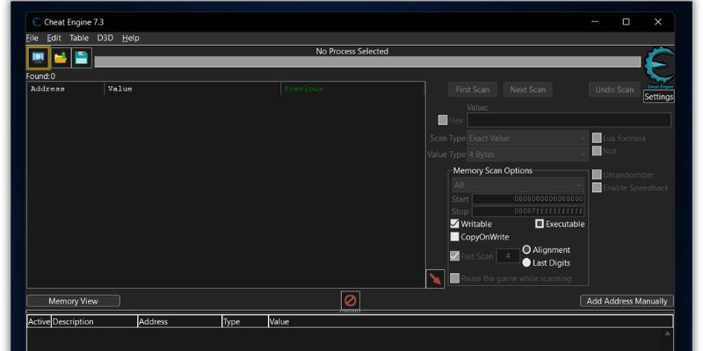Click the address table Value column header
703x351 pixels.
tap(470, 321)
